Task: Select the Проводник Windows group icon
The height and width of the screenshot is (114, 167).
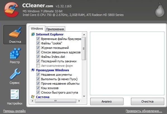Action: pyautogui.click(x=33, y=70)
